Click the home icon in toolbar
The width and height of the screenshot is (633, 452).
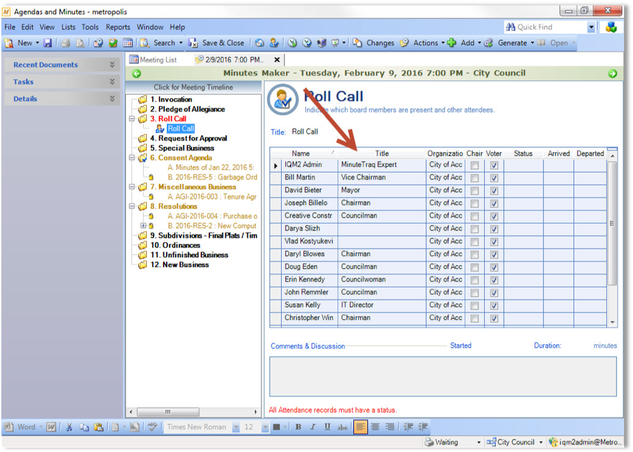259,43
